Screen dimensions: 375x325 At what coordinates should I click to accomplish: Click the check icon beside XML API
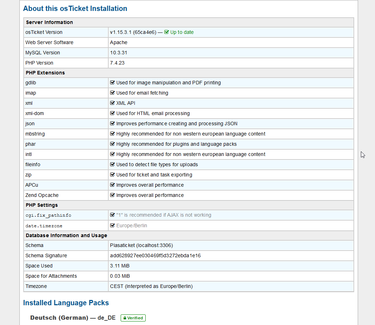pyautogui.click(x=112, y=103)
